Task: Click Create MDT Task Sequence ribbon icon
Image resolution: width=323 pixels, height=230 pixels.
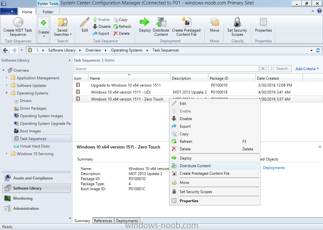Action: (18, 27)
